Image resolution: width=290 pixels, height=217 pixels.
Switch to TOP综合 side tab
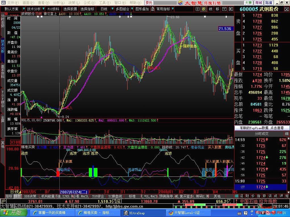pos(3,99)
